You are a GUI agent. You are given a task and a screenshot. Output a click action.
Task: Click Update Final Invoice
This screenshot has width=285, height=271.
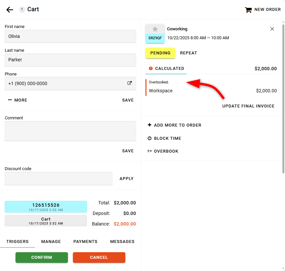tap(248, 106)
